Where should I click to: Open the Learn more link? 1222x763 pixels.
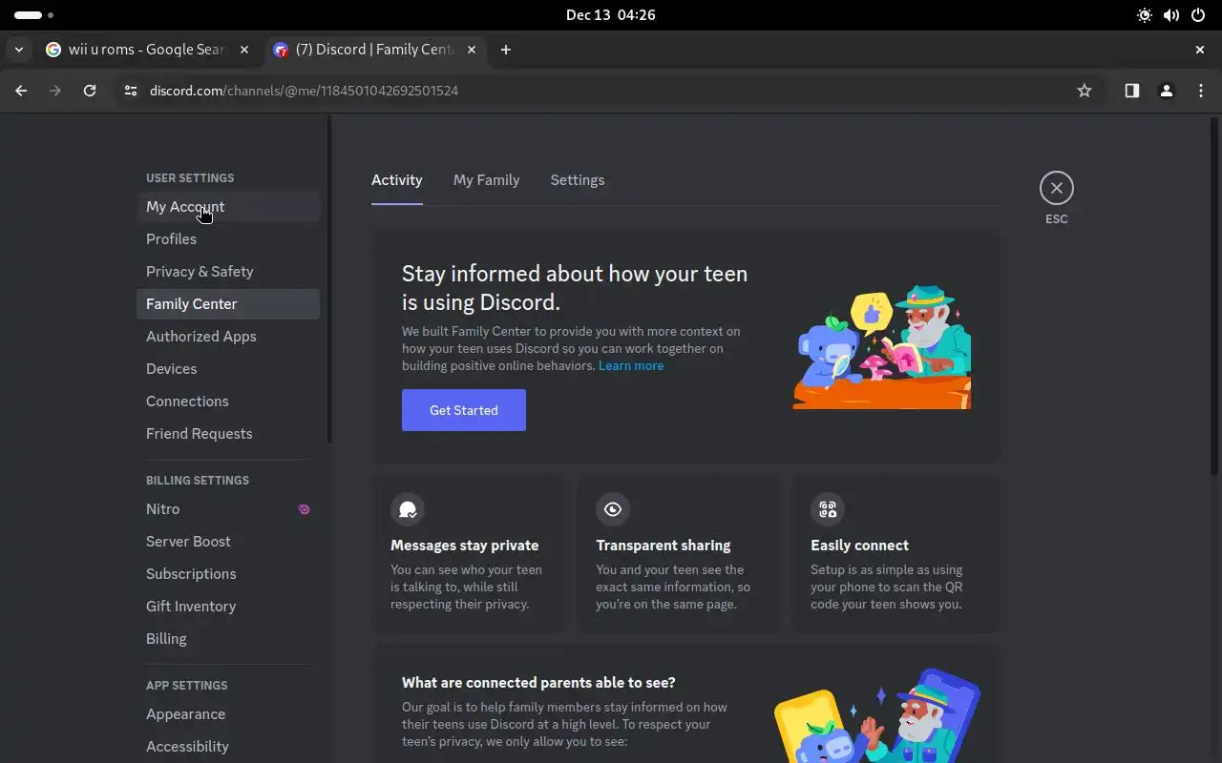point(631,366)
